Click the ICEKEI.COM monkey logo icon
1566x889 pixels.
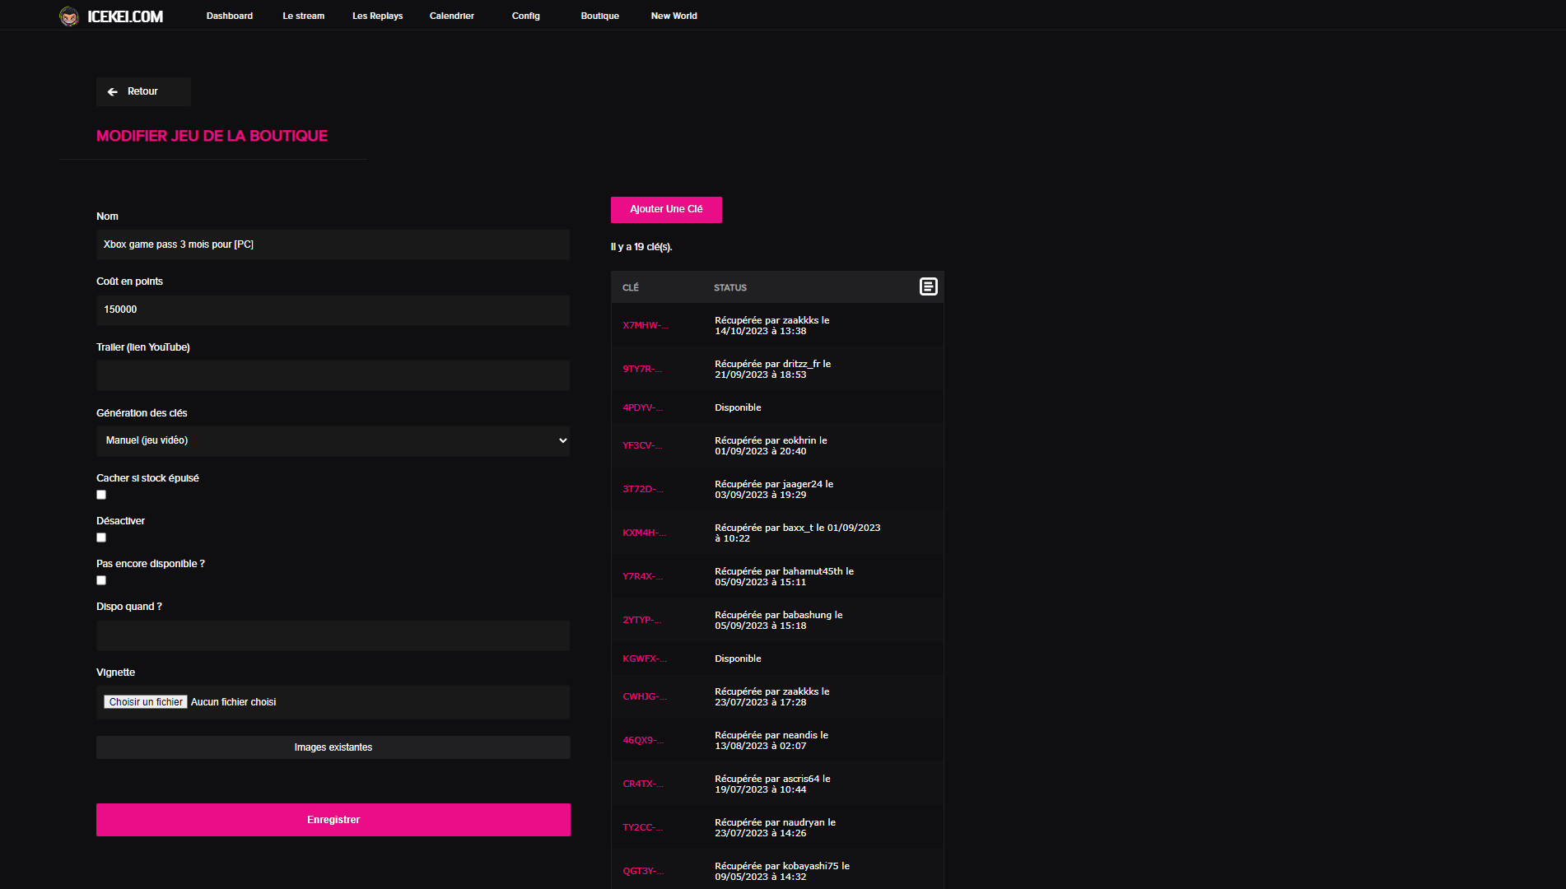click(69, 16)
